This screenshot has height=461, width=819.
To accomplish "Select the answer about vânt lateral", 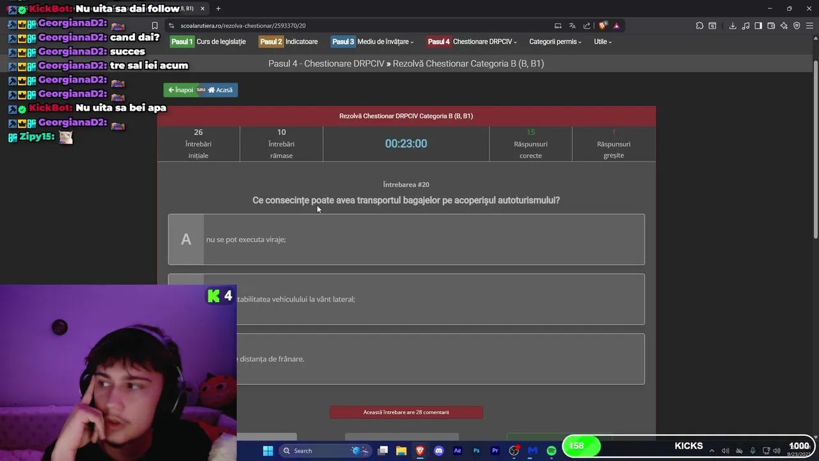I will click(x=406, y=299).
